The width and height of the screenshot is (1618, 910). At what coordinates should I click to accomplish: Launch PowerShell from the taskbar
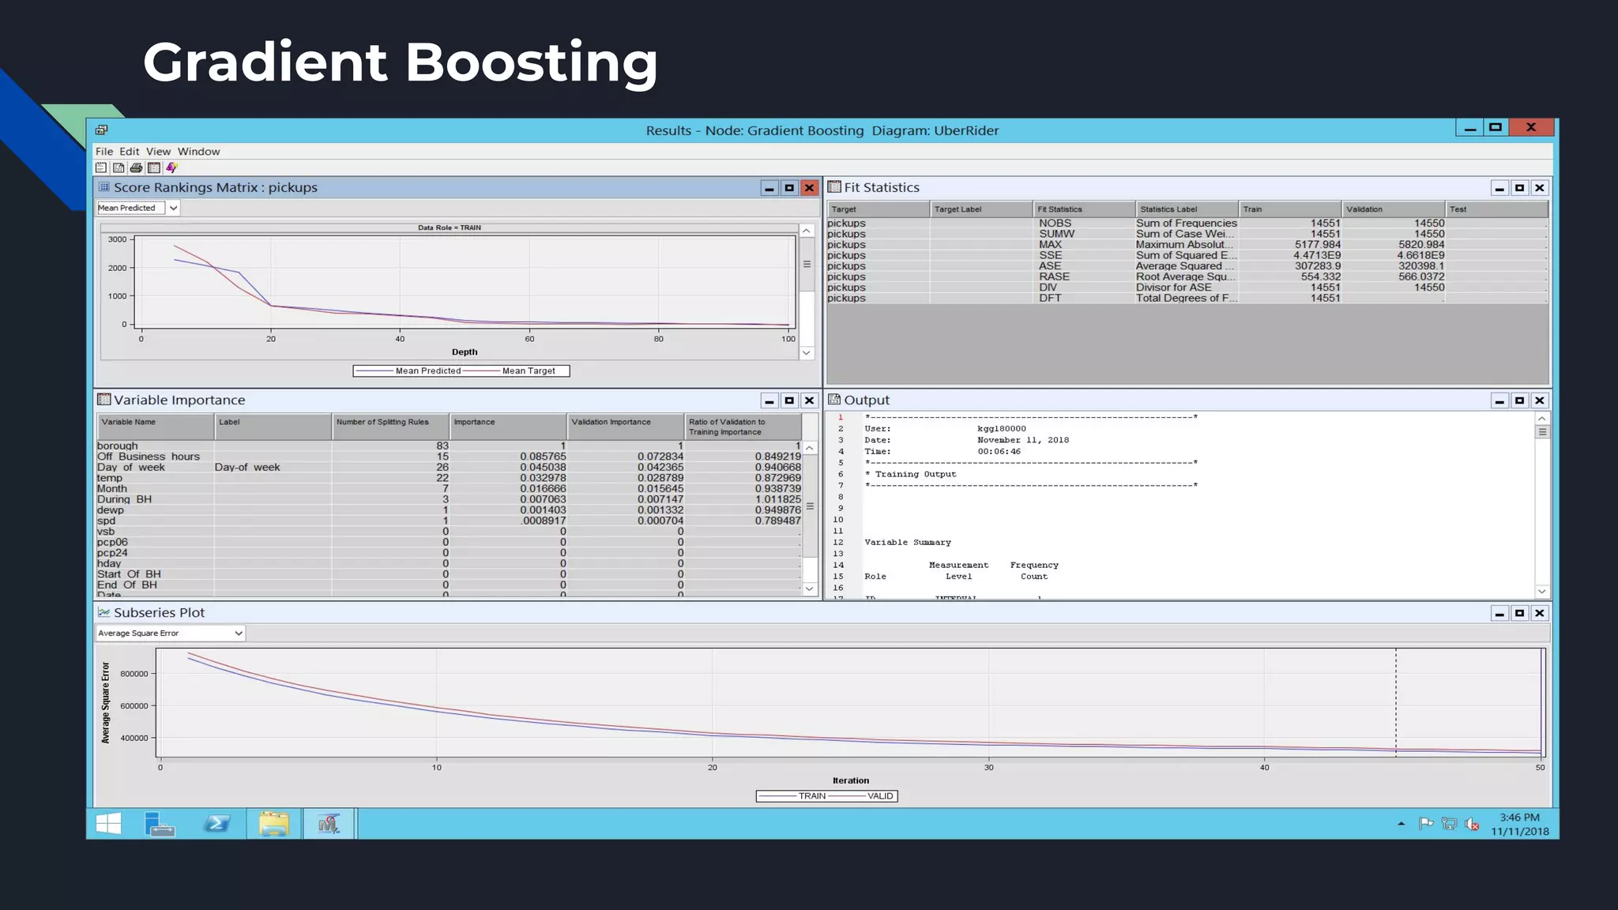click(216, 824)
